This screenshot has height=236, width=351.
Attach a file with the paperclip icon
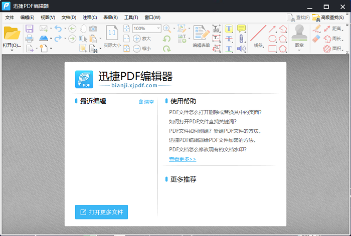(x=241, y=39)
